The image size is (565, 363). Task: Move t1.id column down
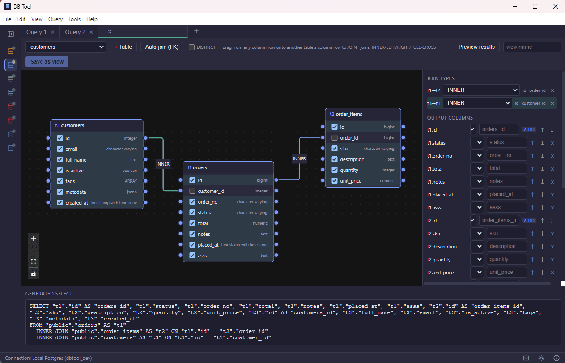click(552, 130)
